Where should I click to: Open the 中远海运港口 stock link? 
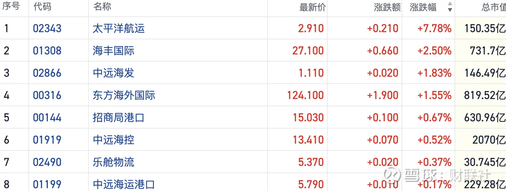point(124,184)
